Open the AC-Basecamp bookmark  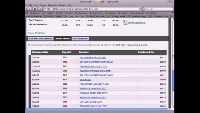pyautogui.click(x=81, y=13)
